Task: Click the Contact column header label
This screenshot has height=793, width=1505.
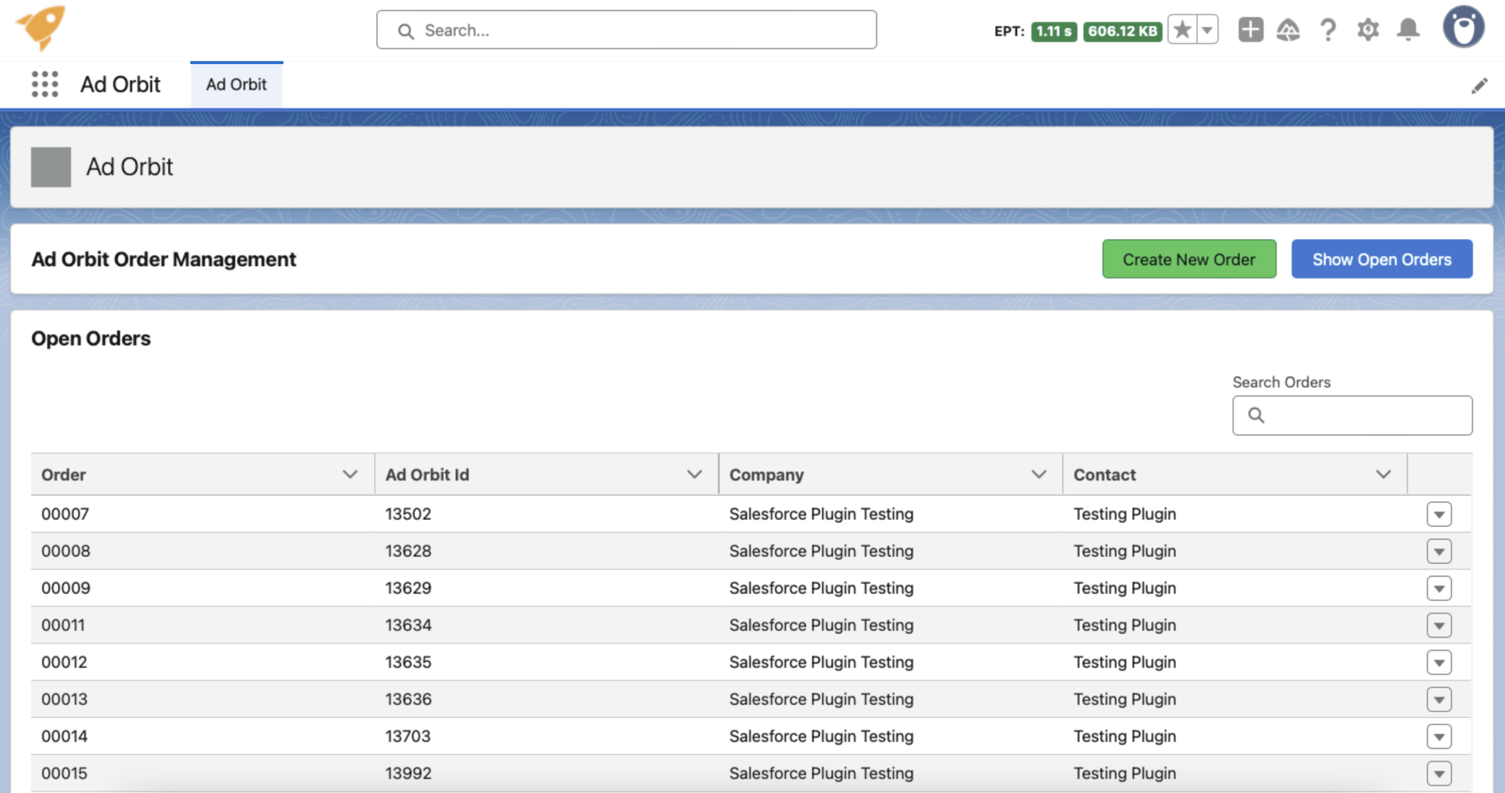Action: 1105,474
